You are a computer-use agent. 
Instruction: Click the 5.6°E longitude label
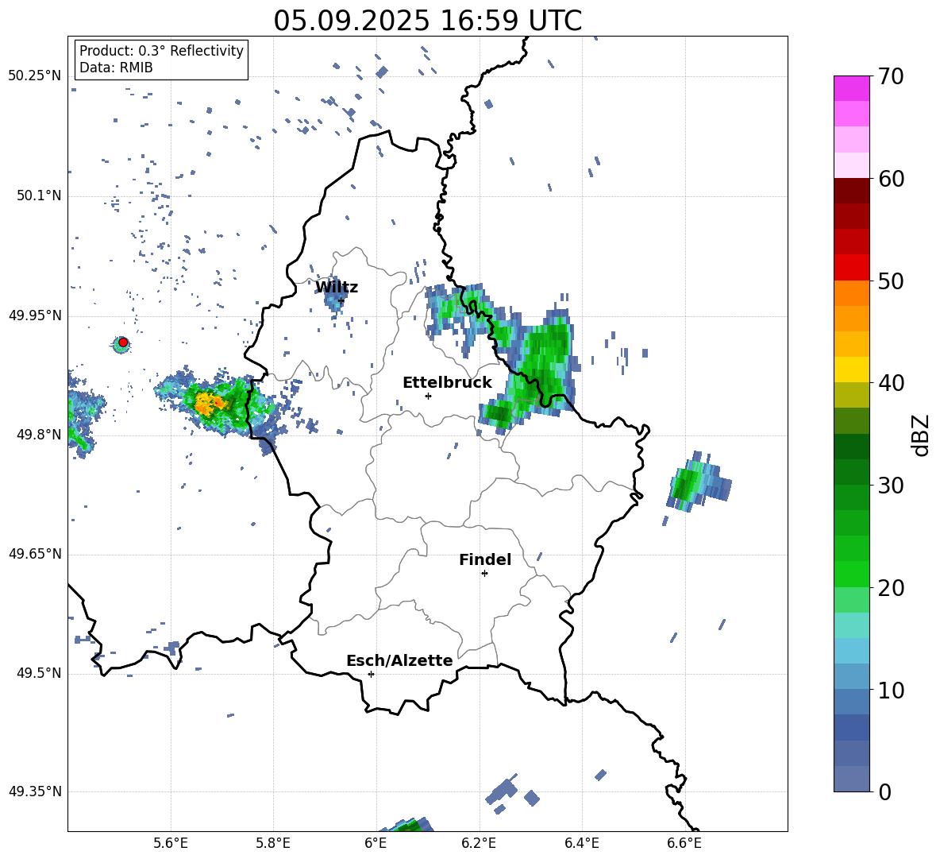coord(171,844)
